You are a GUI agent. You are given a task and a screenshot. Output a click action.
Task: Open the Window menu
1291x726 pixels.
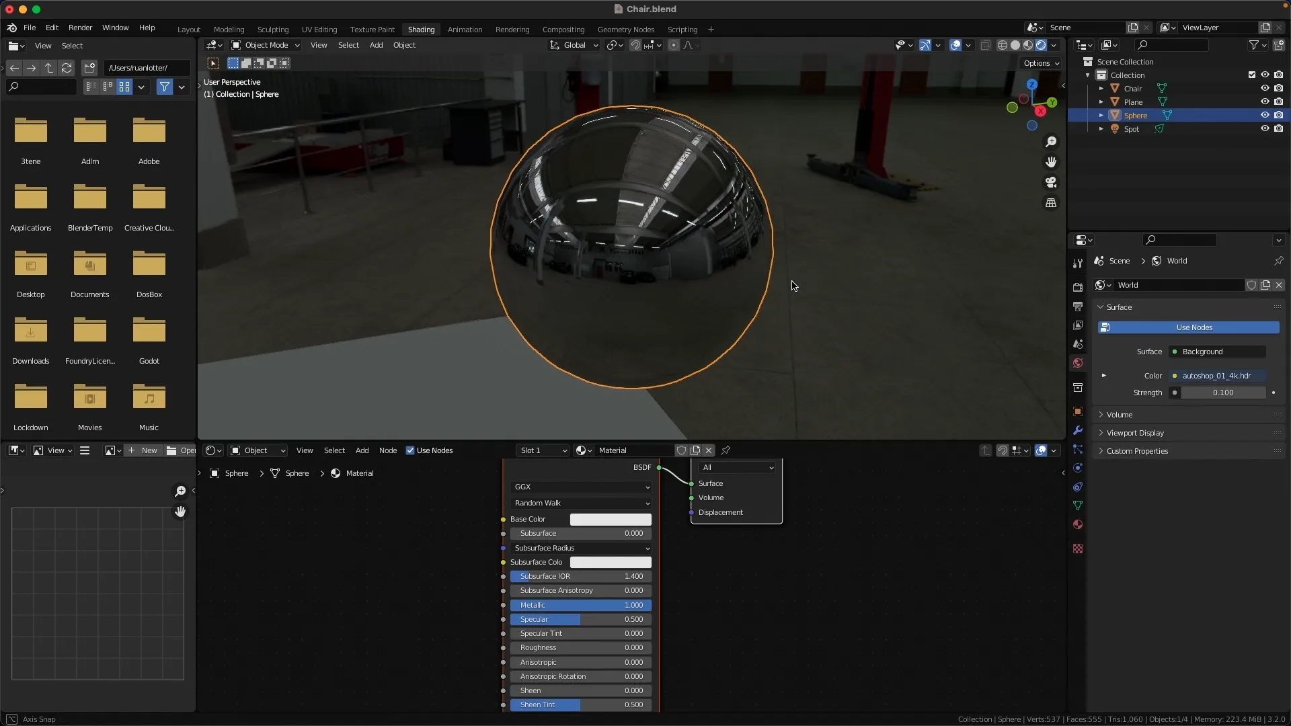pos(115,28)
